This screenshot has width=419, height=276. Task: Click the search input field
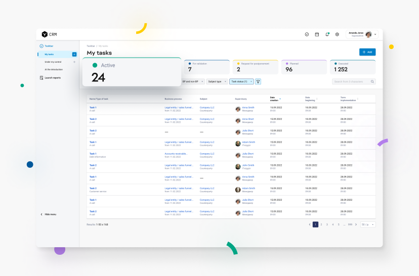351,81
